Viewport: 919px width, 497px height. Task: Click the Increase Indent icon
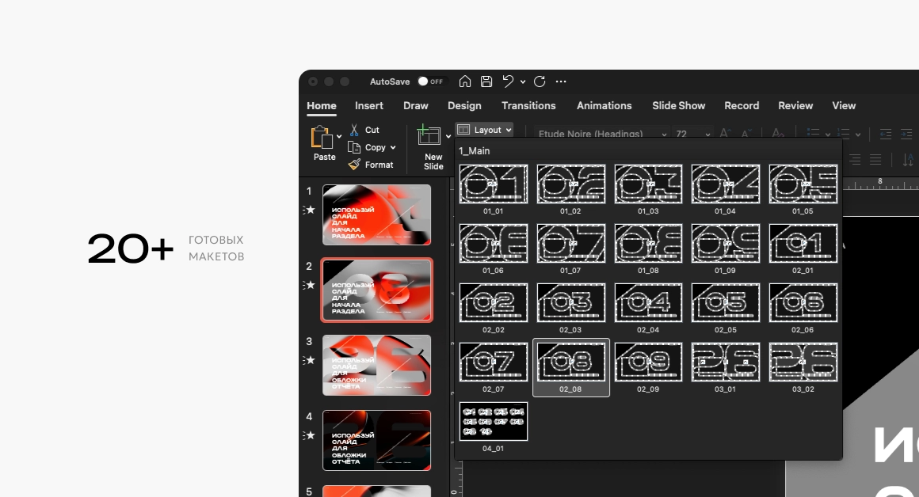[906, 134]
